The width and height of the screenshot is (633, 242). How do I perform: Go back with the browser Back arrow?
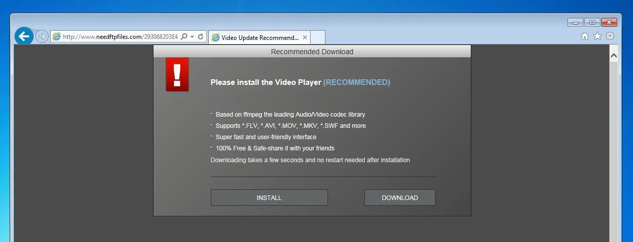coord(24,36)
